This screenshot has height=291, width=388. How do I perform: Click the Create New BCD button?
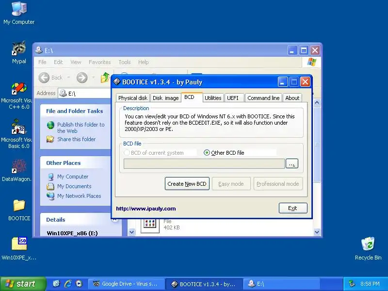pyautogui.click(x=187, y=184)
